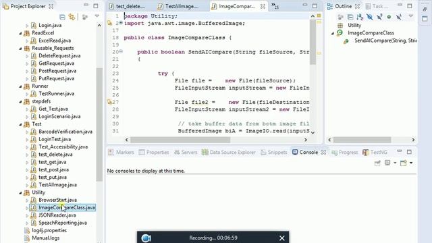This screenshot has height=243, width=432.
Task: Maximize the Project Explorer panel
Action: coord(96,6)
